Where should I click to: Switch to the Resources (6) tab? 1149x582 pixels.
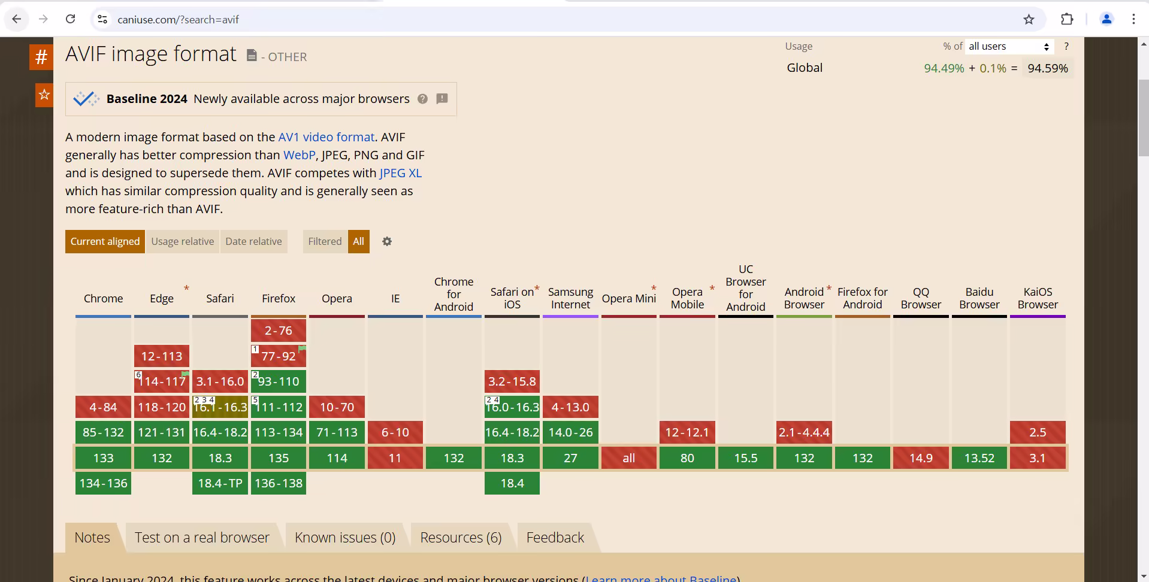tap(461, 538)
